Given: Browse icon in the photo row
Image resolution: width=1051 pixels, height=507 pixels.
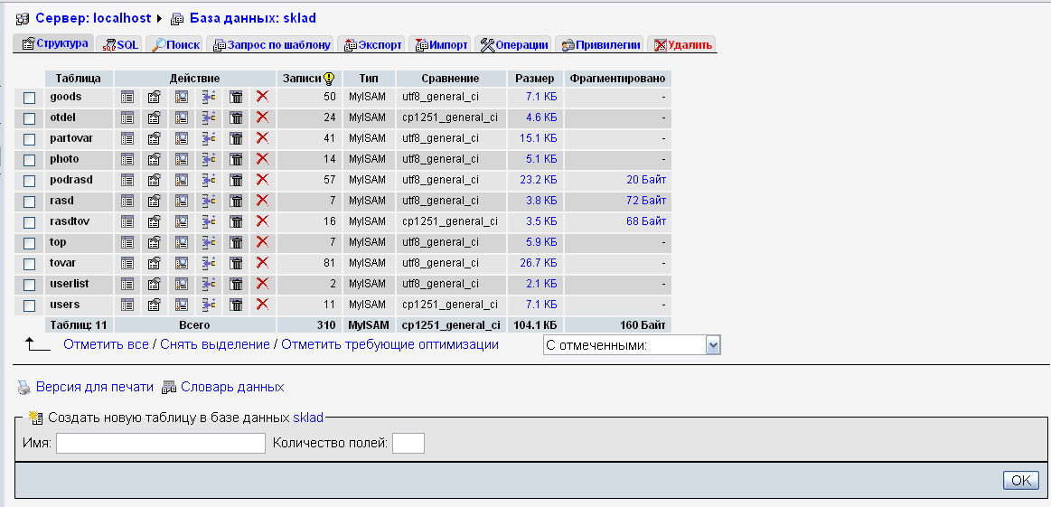Looking at the screenshot, I should [x=127, y=159].
